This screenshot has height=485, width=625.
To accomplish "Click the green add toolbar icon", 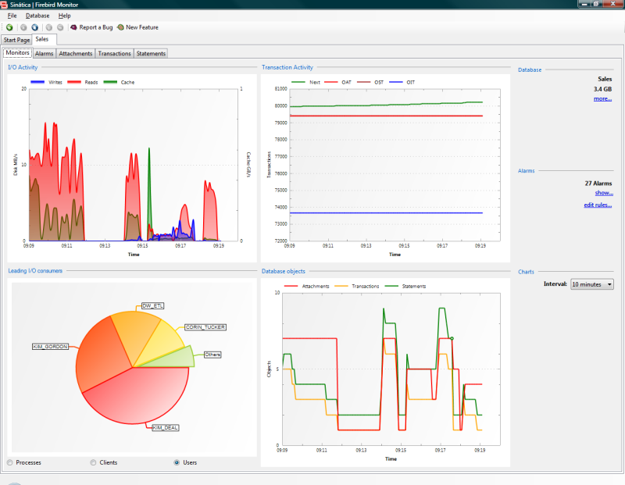I will 9,27.
